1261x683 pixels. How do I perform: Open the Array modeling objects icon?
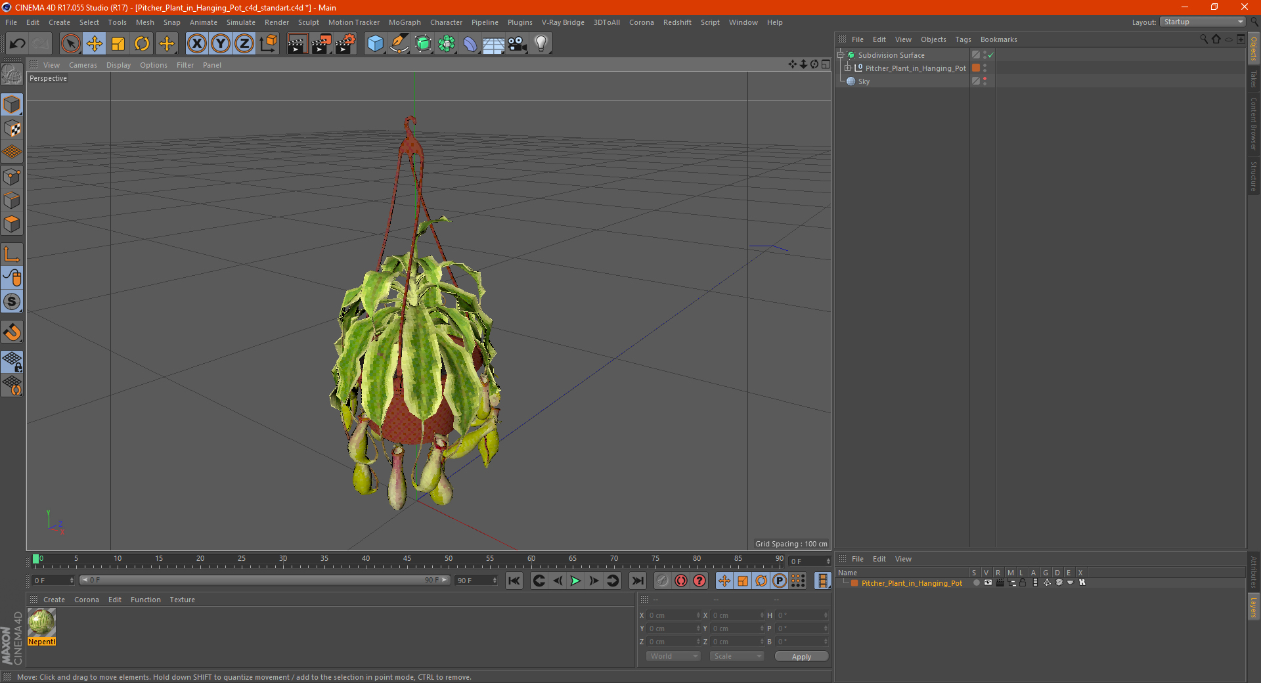tap(447, 44)
